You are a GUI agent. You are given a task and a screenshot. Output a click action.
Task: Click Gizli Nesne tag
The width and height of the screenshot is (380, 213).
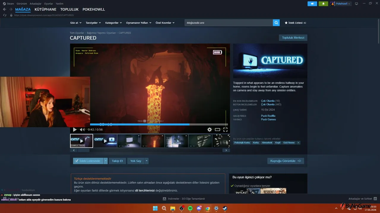pyautogui.click(x=289, y=143)
